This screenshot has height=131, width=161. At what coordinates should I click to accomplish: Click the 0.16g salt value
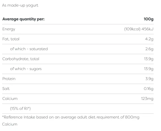click(148, 89)
